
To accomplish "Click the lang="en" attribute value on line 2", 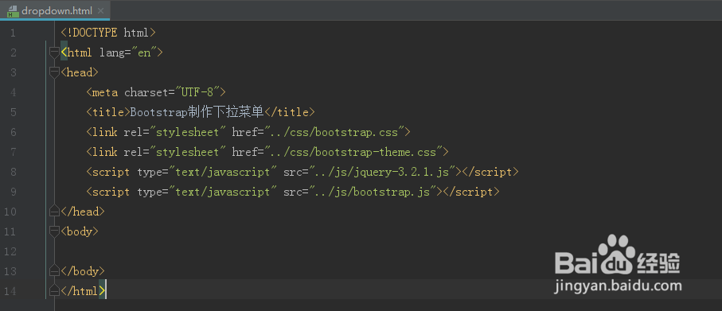I will [x=144, y=52].
